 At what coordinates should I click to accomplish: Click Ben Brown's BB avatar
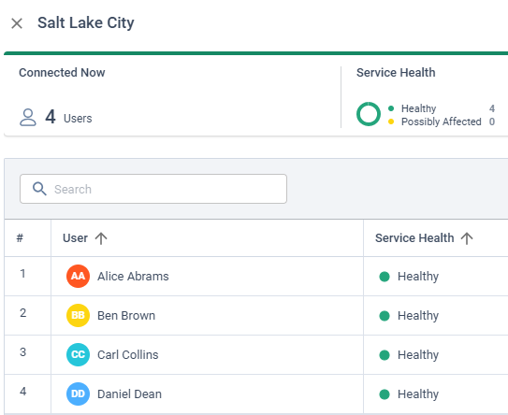pos(78,315)
